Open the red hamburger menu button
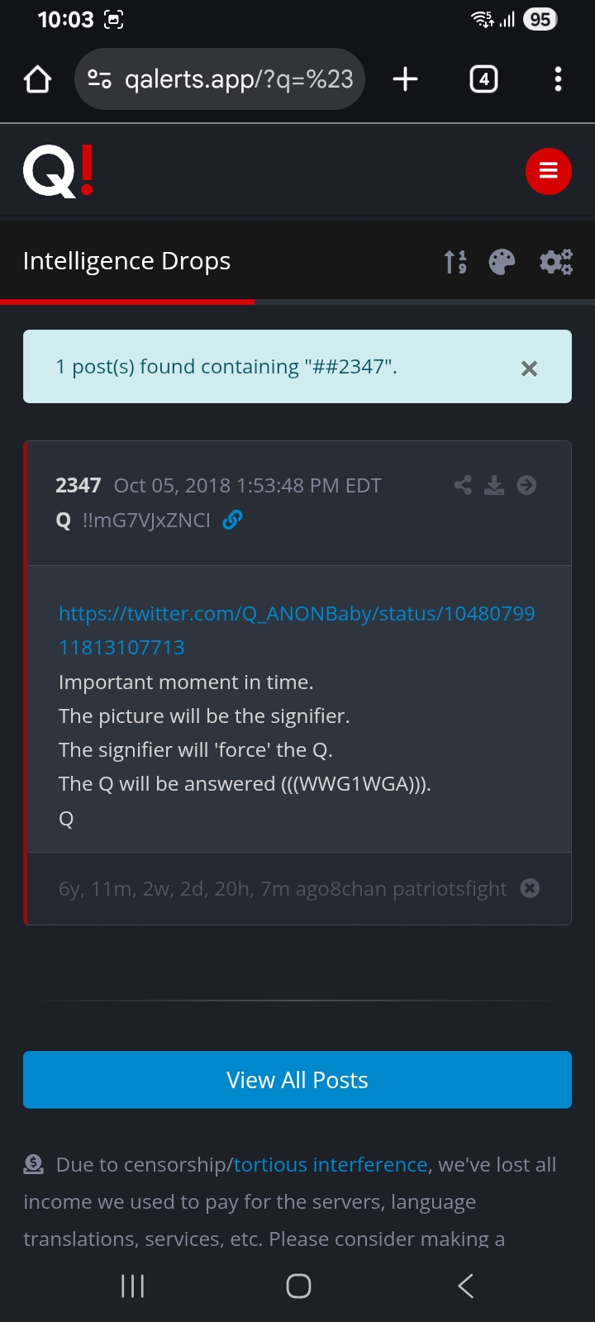595x1322 pixels. point(549,171)
